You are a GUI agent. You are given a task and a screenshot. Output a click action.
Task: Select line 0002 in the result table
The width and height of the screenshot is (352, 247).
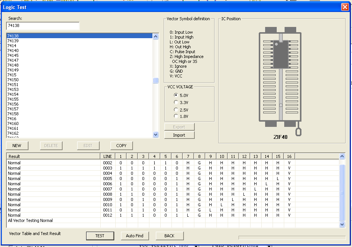pyautogui.click(x=173, y=163)
